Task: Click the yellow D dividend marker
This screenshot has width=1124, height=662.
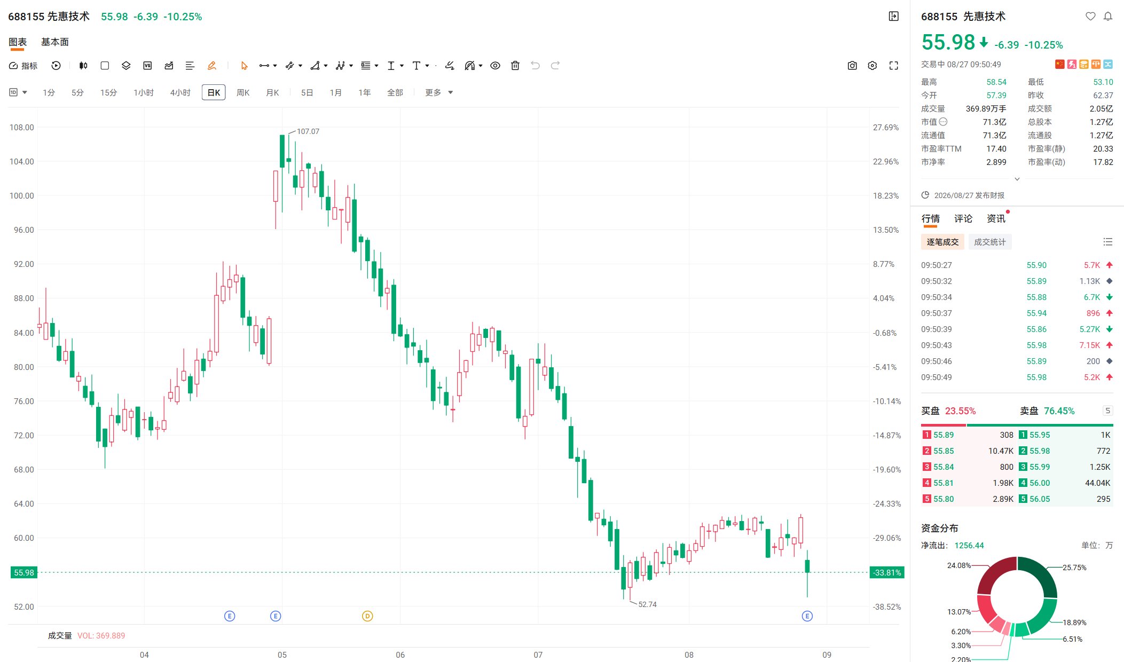Action: (367, 616)
